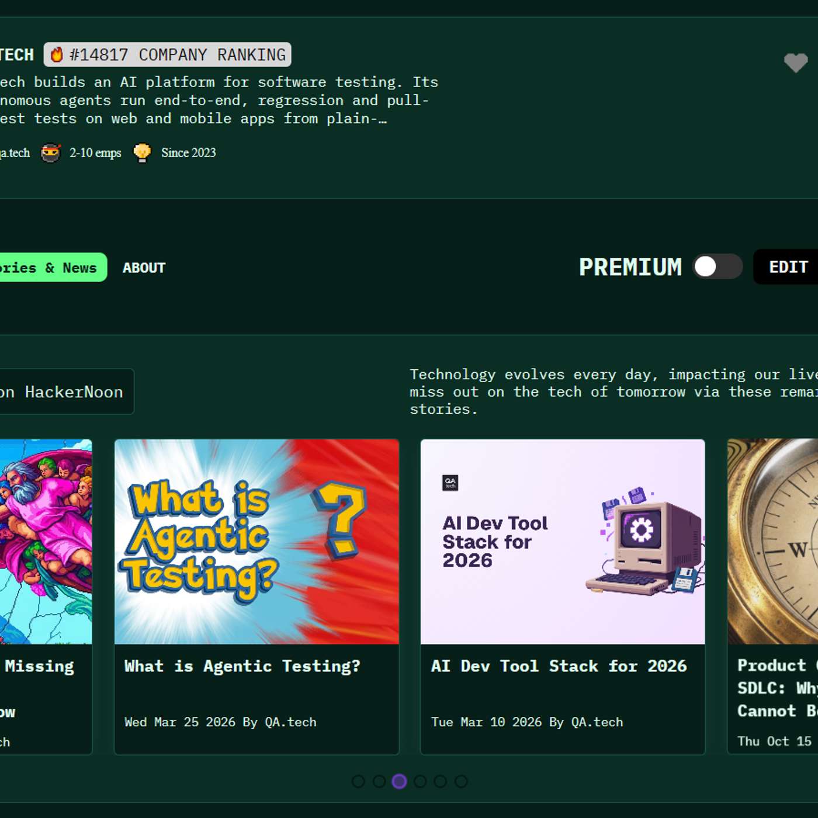This screenshot has width=818, height=818.
Task: Select the second carousel dot
Action: pos(379,781)
